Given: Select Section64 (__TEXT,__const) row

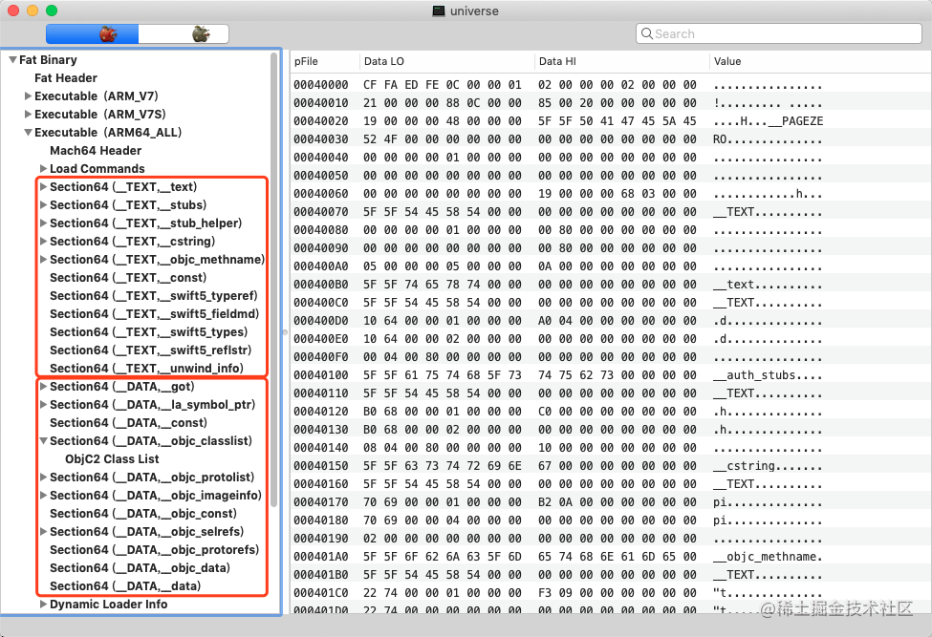Looking at the screenshot, I should 128,278.
